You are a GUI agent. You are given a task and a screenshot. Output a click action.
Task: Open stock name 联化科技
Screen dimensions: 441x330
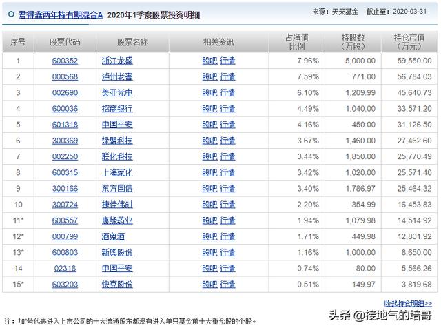[117, 156]
